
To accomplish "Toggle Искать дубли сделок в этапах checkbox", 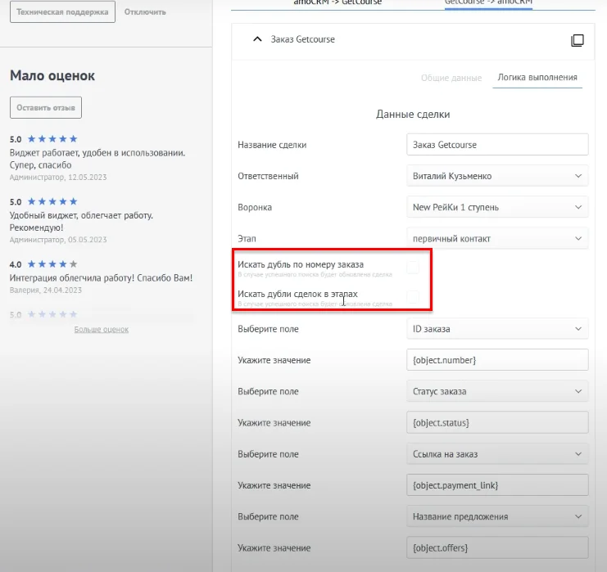I will coord(413,295).
